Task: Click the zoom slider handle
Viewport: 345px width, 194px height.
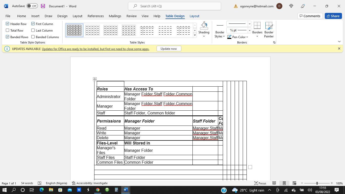Action: [x=317, y=183]
